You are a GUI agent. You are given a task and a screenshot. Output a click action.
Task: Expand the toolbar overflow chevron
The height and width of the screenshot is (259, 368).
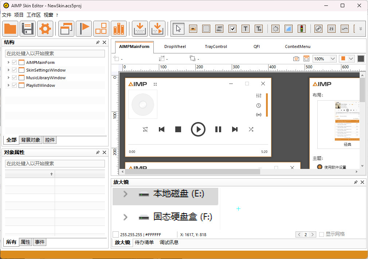(x=361, y=29)
